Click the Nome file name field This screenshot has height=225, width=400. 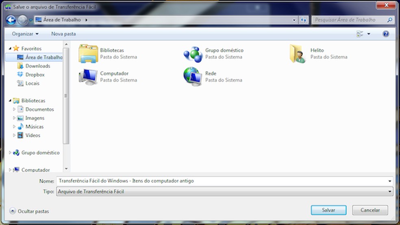point(224,181)
